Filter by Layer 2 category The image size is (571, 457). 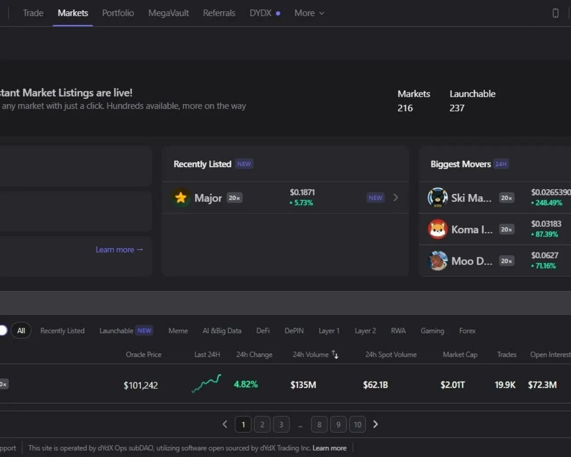365,331
